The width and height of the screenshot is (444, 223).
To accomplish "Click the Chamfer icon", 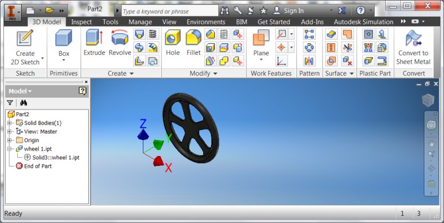I will (x=210, y=34).
